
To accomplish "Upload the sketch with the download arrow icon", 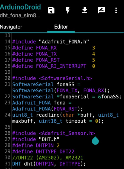I will (x=85, y=10).
